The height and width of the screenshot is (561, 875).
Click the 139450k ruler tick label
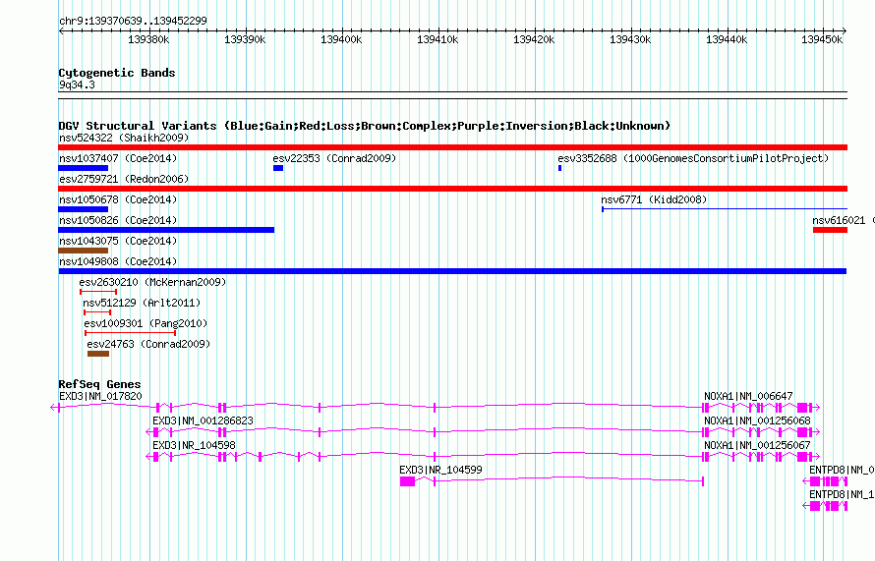pyautogui.click(x=822, y=39)
